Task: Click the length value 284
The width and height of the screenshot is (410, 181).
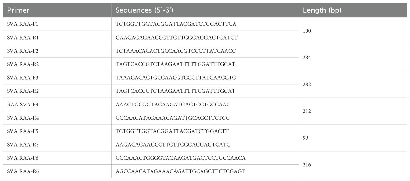Action: 307,58
